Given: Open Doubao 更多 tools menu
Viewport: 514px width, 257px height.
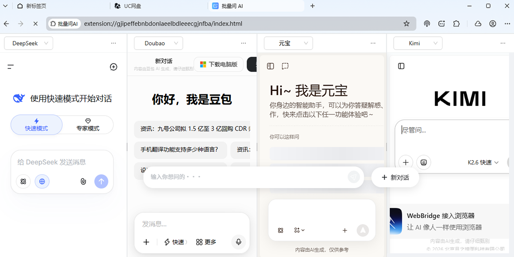Looking at the screenshot, I should [206, 242].
